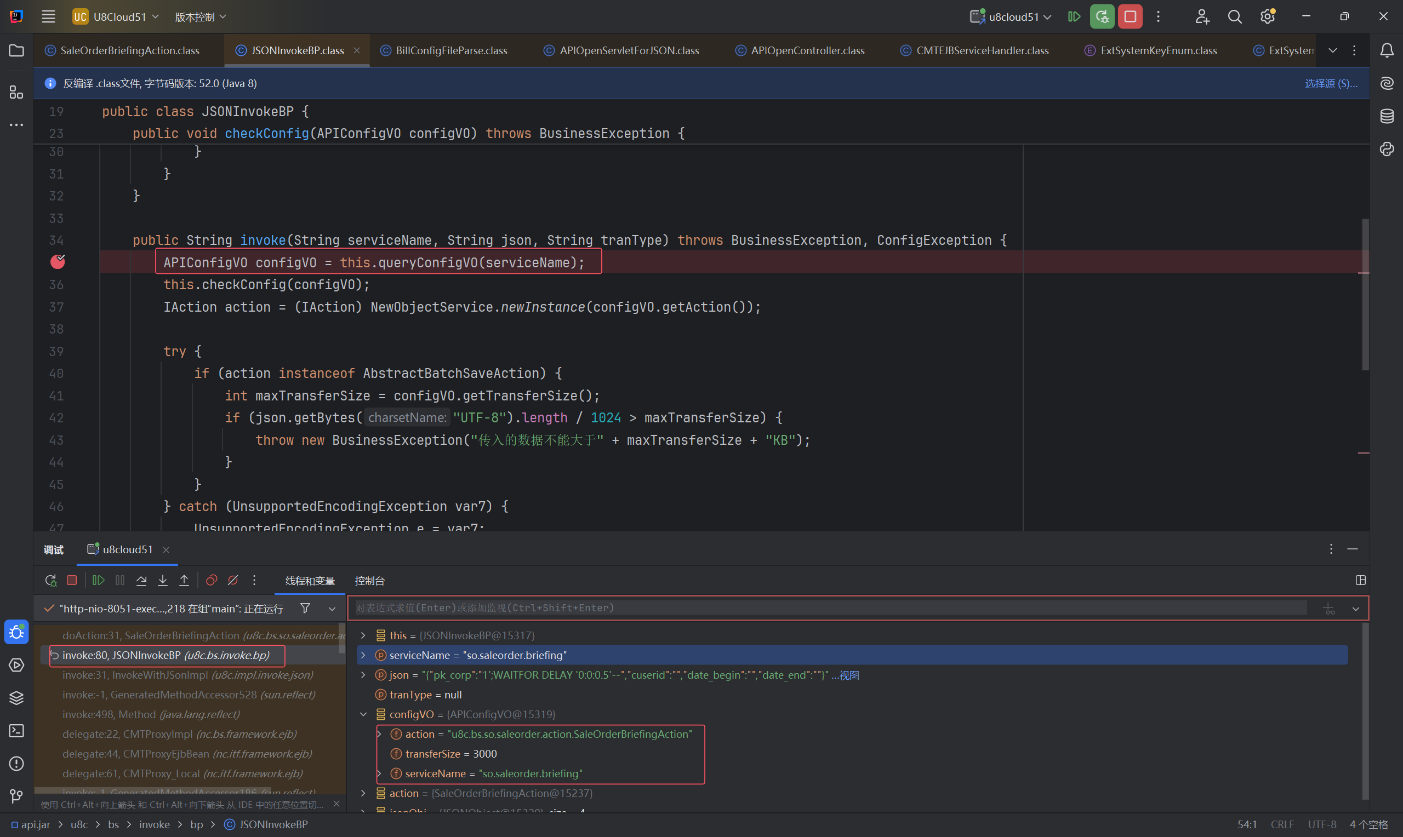Open the Git tool window icon
The image size is (1403, 837).
point(16,796)
